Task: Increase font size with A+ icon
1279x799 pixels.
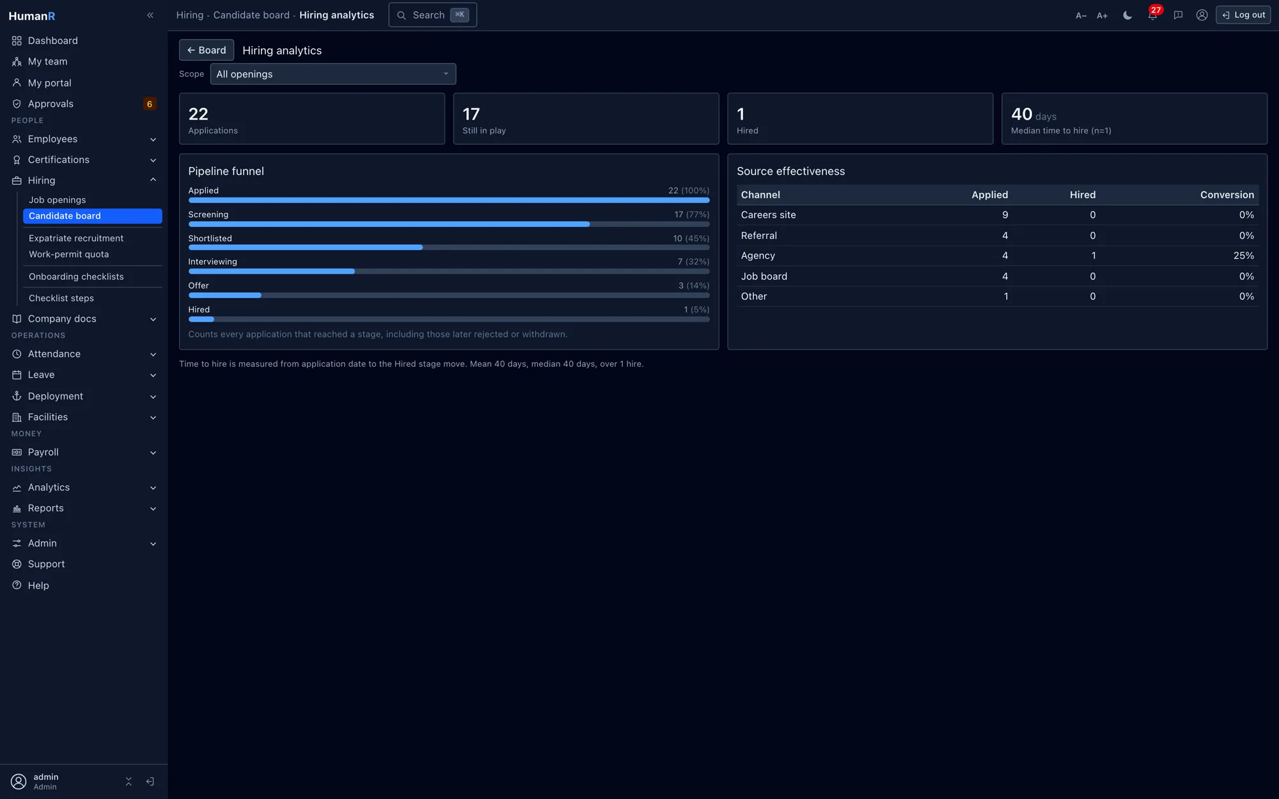Action: click(x=1102, y=15)
